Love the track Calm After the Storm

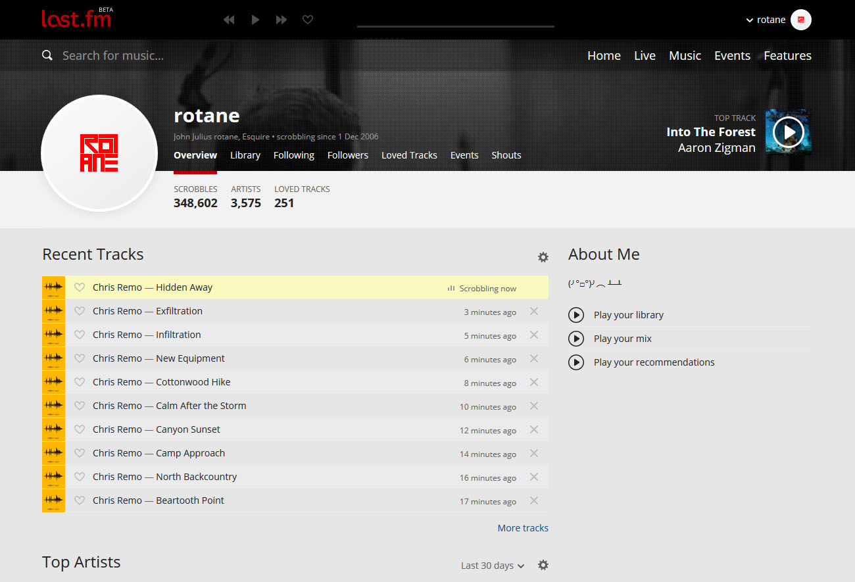click(x=80, y=406)
